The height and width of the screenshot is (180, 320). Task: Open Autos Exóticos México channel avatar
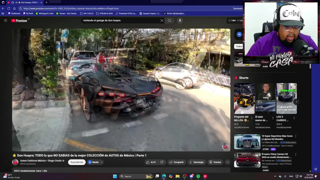[x=15, y=162]
